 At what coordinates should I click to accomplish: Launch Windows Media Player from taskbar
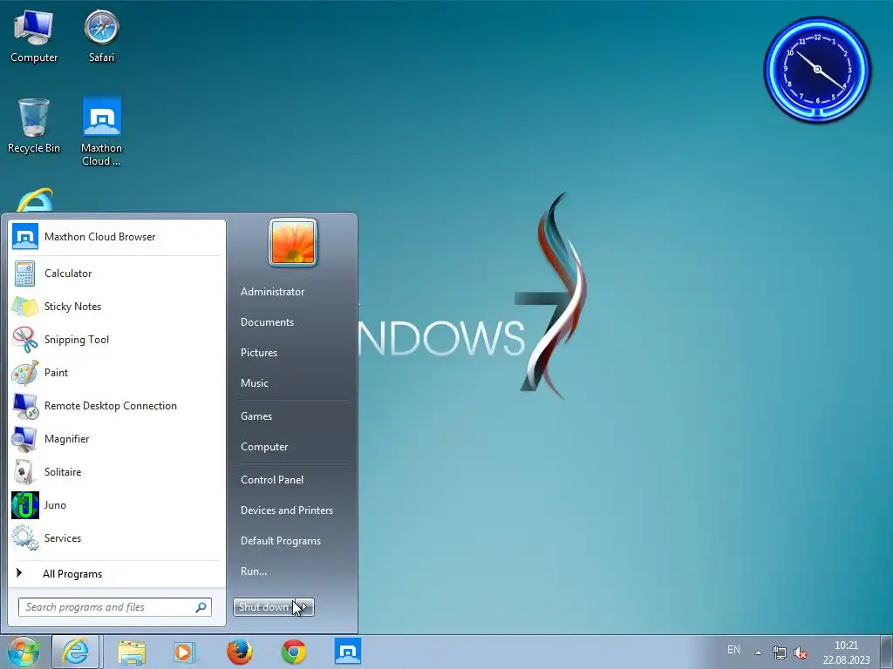coord(184,652)
